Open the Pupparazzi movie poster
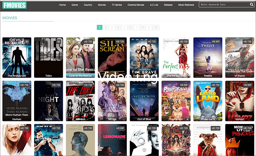 coord(176,101)
